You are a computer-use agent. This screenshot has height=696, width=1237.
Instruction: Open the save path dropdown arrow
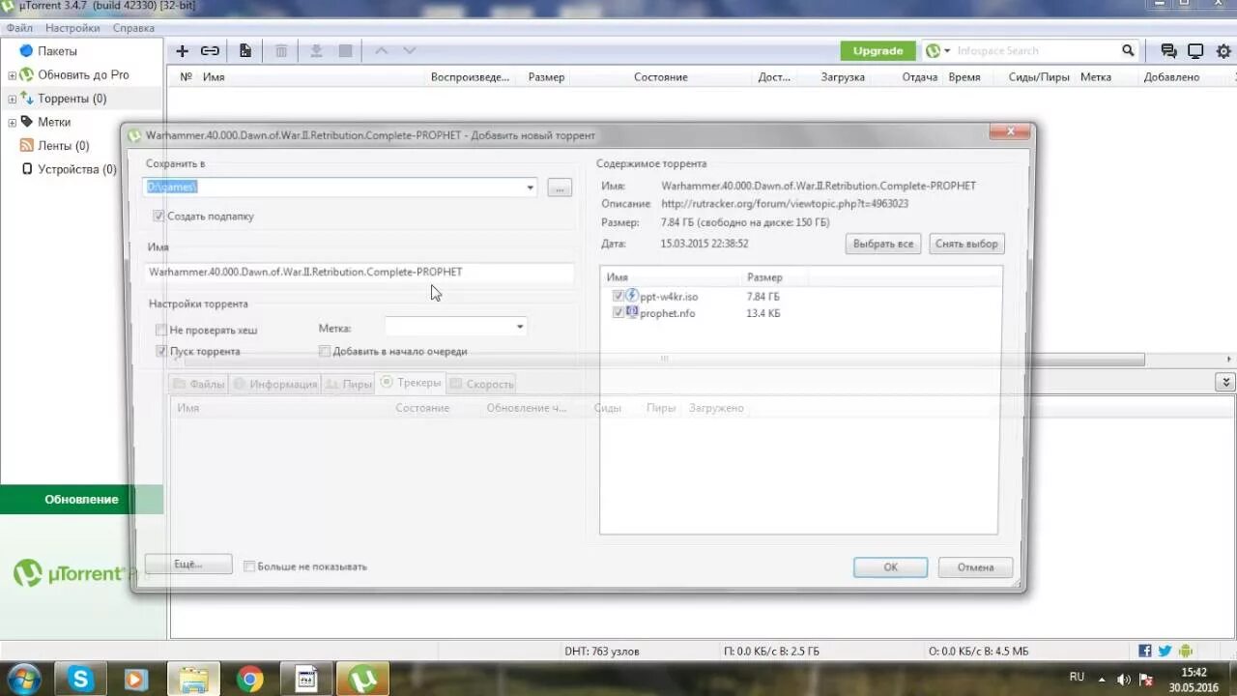(x=530, y=188)
